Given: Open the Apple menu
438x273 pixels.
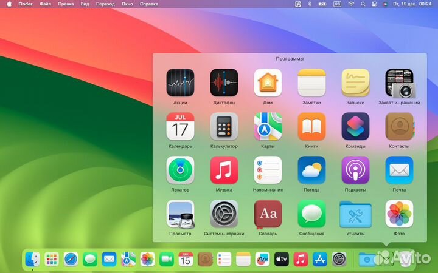Looking at the screenshot, I should pos(9,4).
